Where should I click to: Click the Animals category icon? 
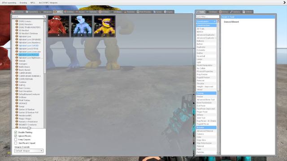tap(17, 61)
